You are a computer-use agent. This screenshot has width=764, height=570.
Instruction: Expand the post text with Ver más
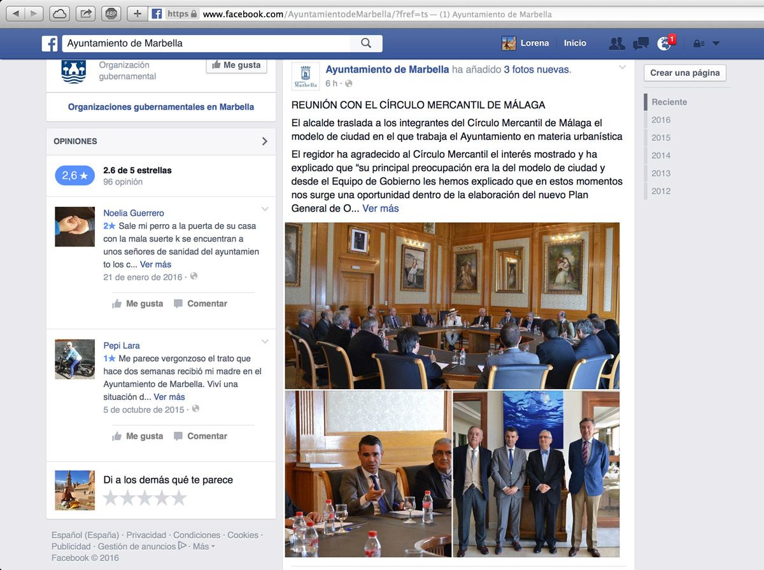point(381,208)
